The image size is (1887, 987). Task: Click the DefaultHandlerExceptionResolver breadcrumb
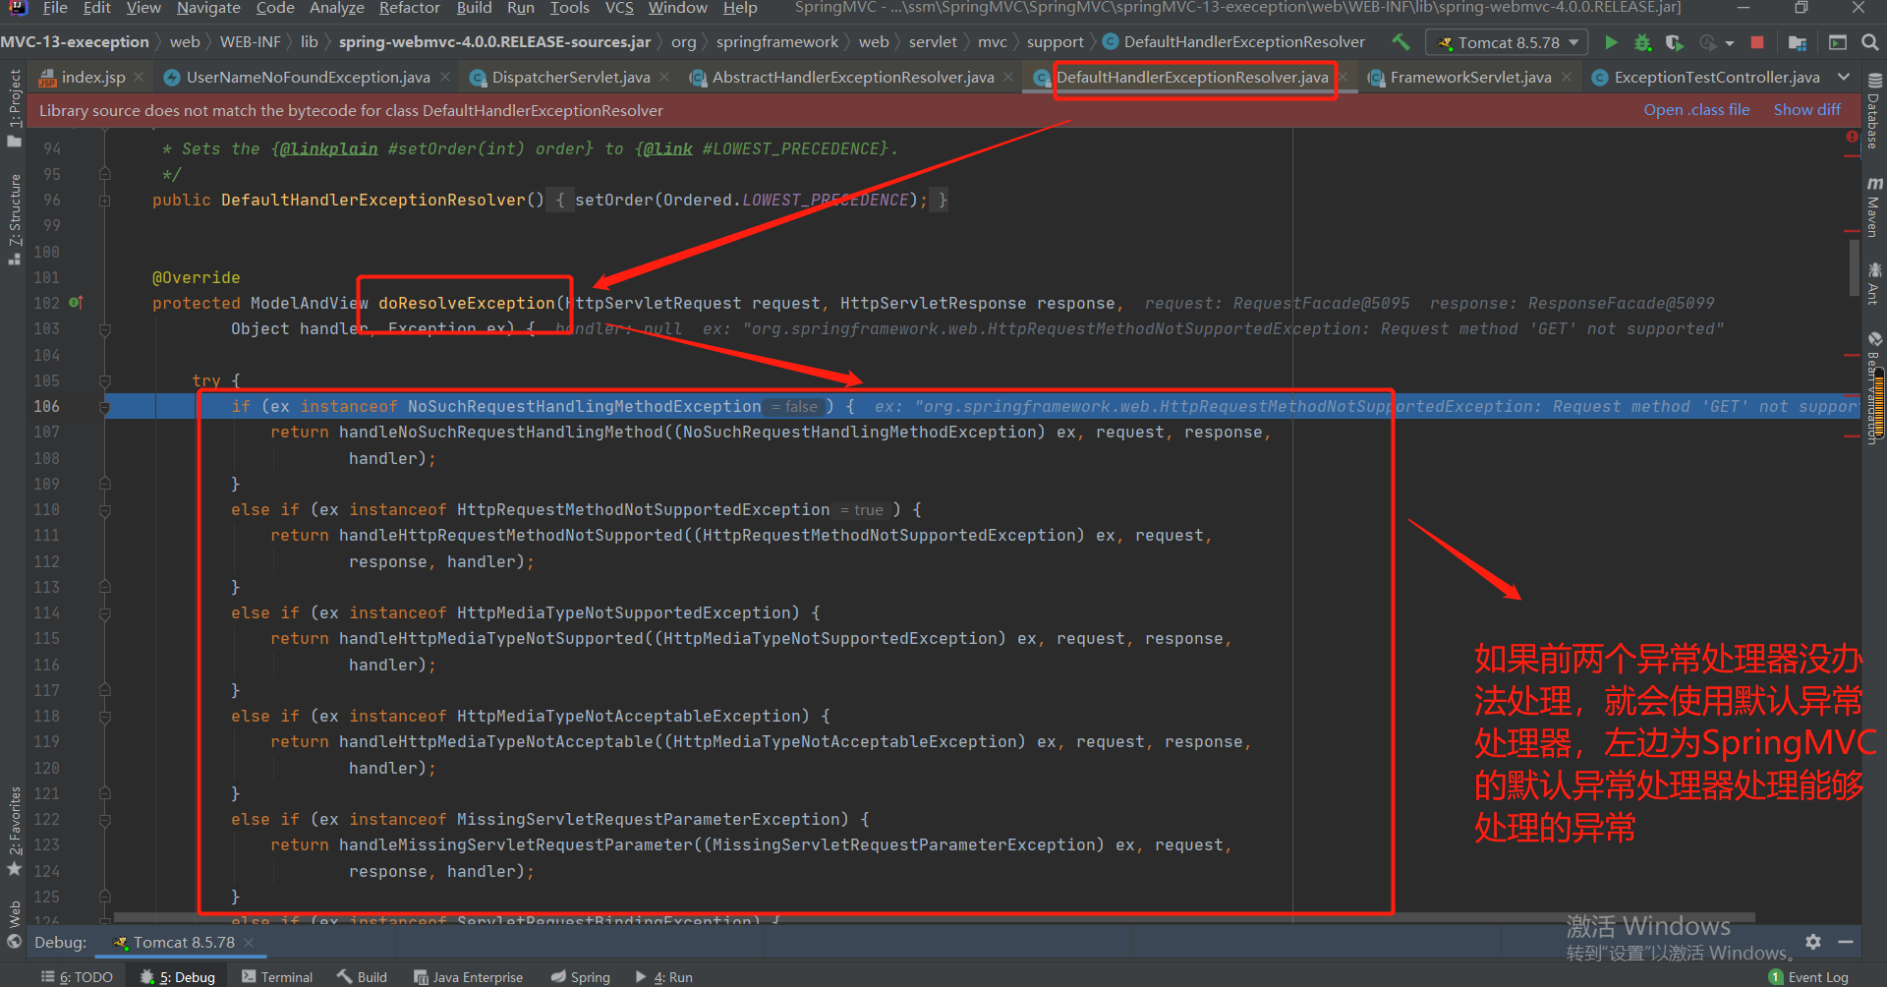[1233, 42]
